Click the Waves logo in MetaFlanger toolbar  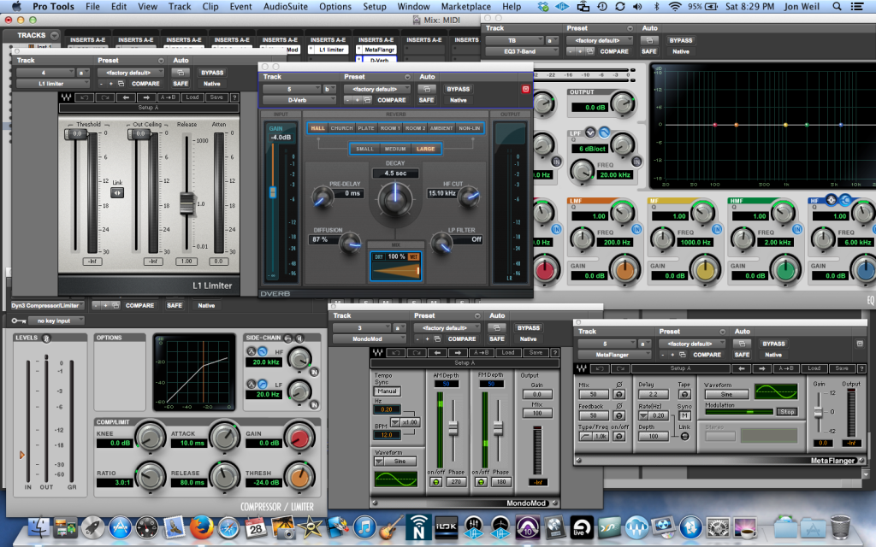[582, 368]
